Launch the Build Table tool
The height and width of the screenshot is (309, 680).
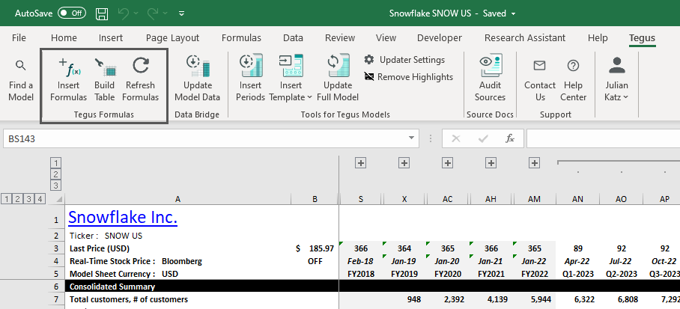(105, 81)
